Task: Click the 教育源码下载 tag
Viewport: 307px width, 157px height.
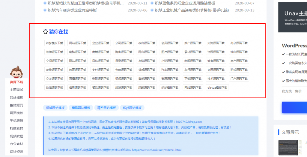Action: point(78,70)
